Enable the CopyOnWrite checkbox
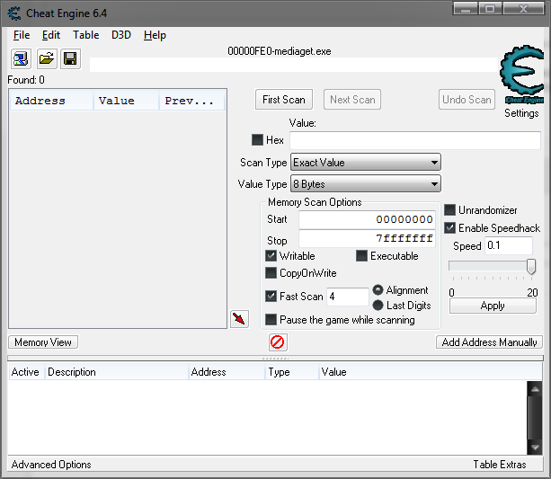The image size is (551, 479). 271,272
